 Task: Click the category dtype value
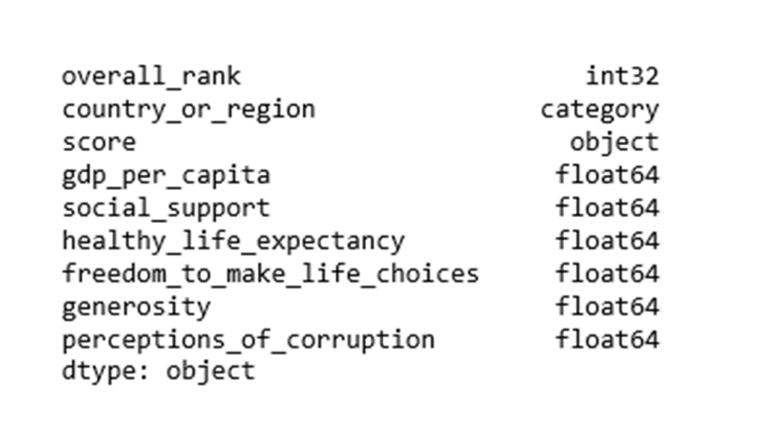click(600, 110)
